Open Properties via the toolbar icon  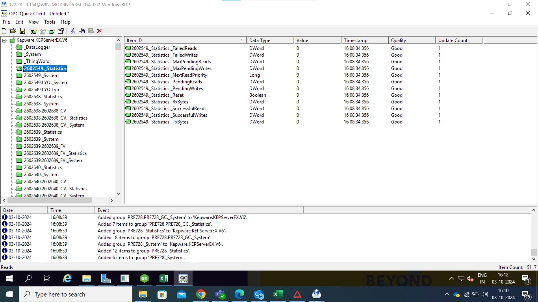click(61, 31)
